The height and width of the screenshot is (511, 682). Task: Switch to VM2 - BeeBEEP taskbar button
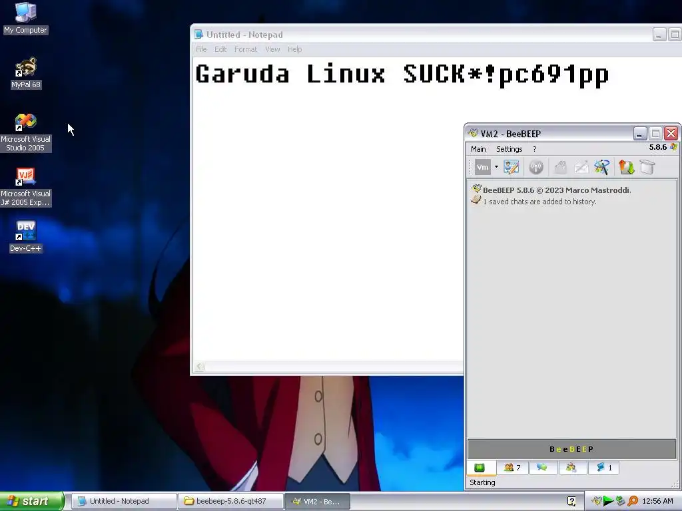click(x=317, y=501)
